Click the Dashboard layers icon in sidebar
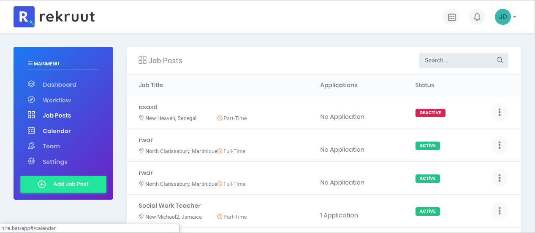535x233 pixels. click(31, 84)
